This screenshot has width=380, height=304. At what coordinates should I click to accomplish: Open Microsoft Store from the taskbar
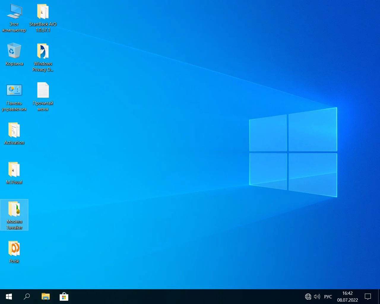[64, 297]
